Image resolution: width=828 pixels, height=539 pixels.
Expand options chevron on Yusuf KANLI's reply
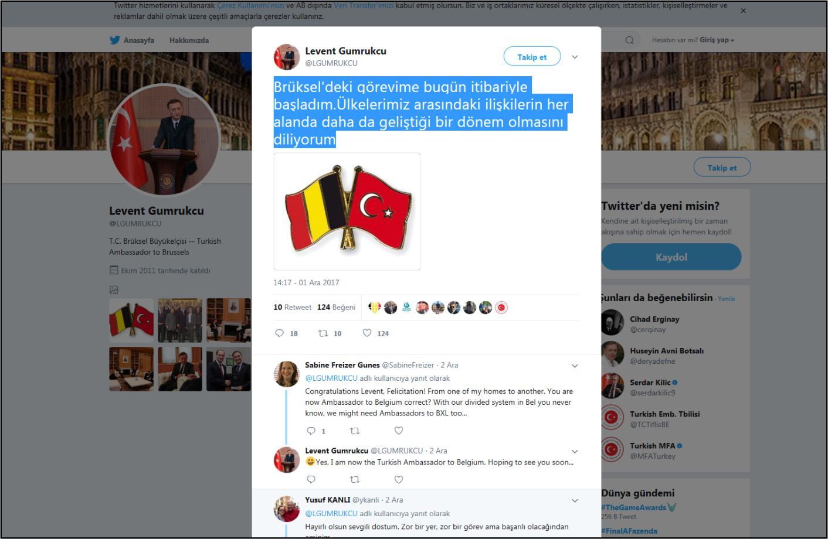[575, 500]
